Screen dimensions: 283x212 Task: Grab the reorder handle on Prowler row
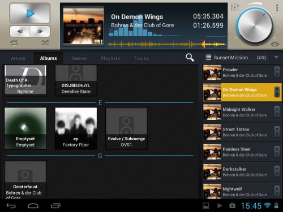pyautogui.click(x=277, y=72)
